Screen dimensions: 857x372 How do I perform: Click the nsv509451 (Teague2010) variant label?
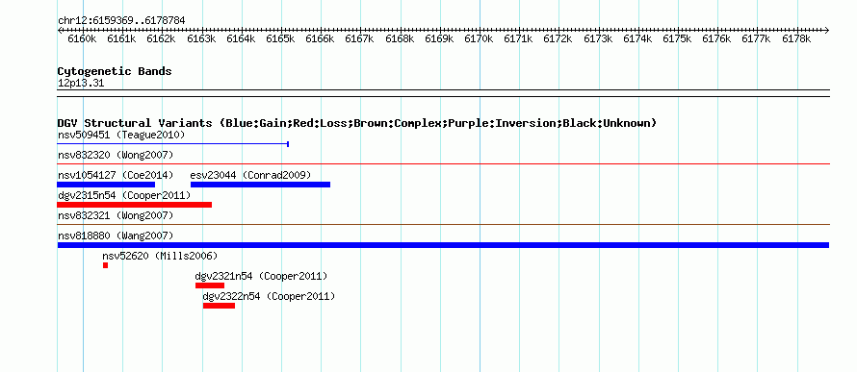121,135
